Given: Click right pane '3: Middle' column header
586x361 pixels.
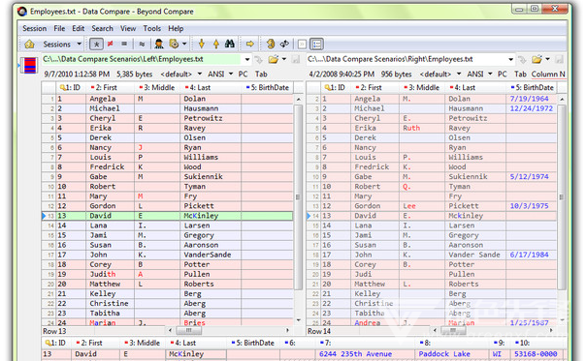Looking at the screenshot, I should tap(422, 88).
